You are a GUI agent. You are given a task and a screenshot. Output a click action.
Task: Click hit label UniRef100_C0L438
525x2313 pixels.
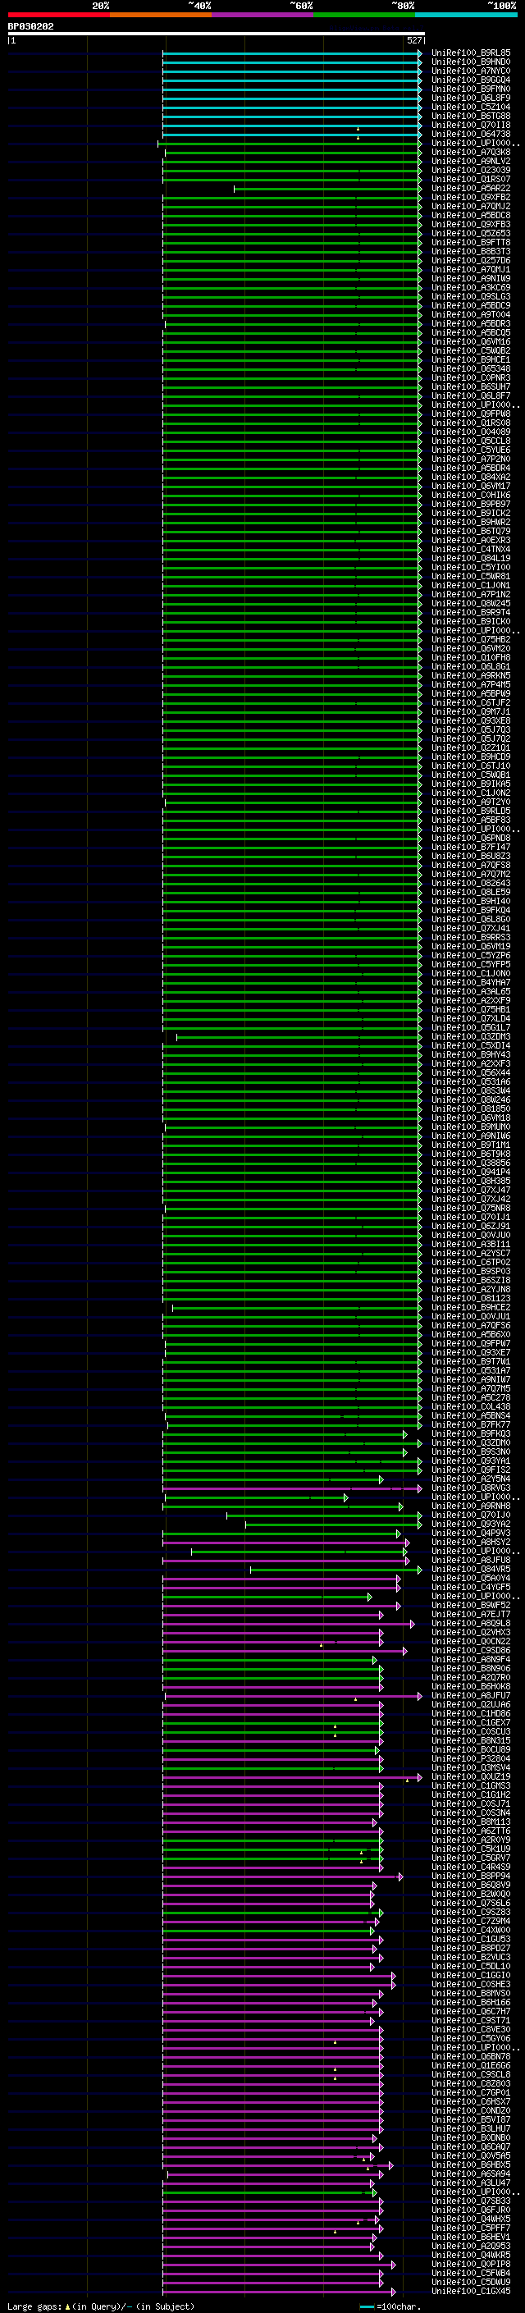(x=471, y=1406)
